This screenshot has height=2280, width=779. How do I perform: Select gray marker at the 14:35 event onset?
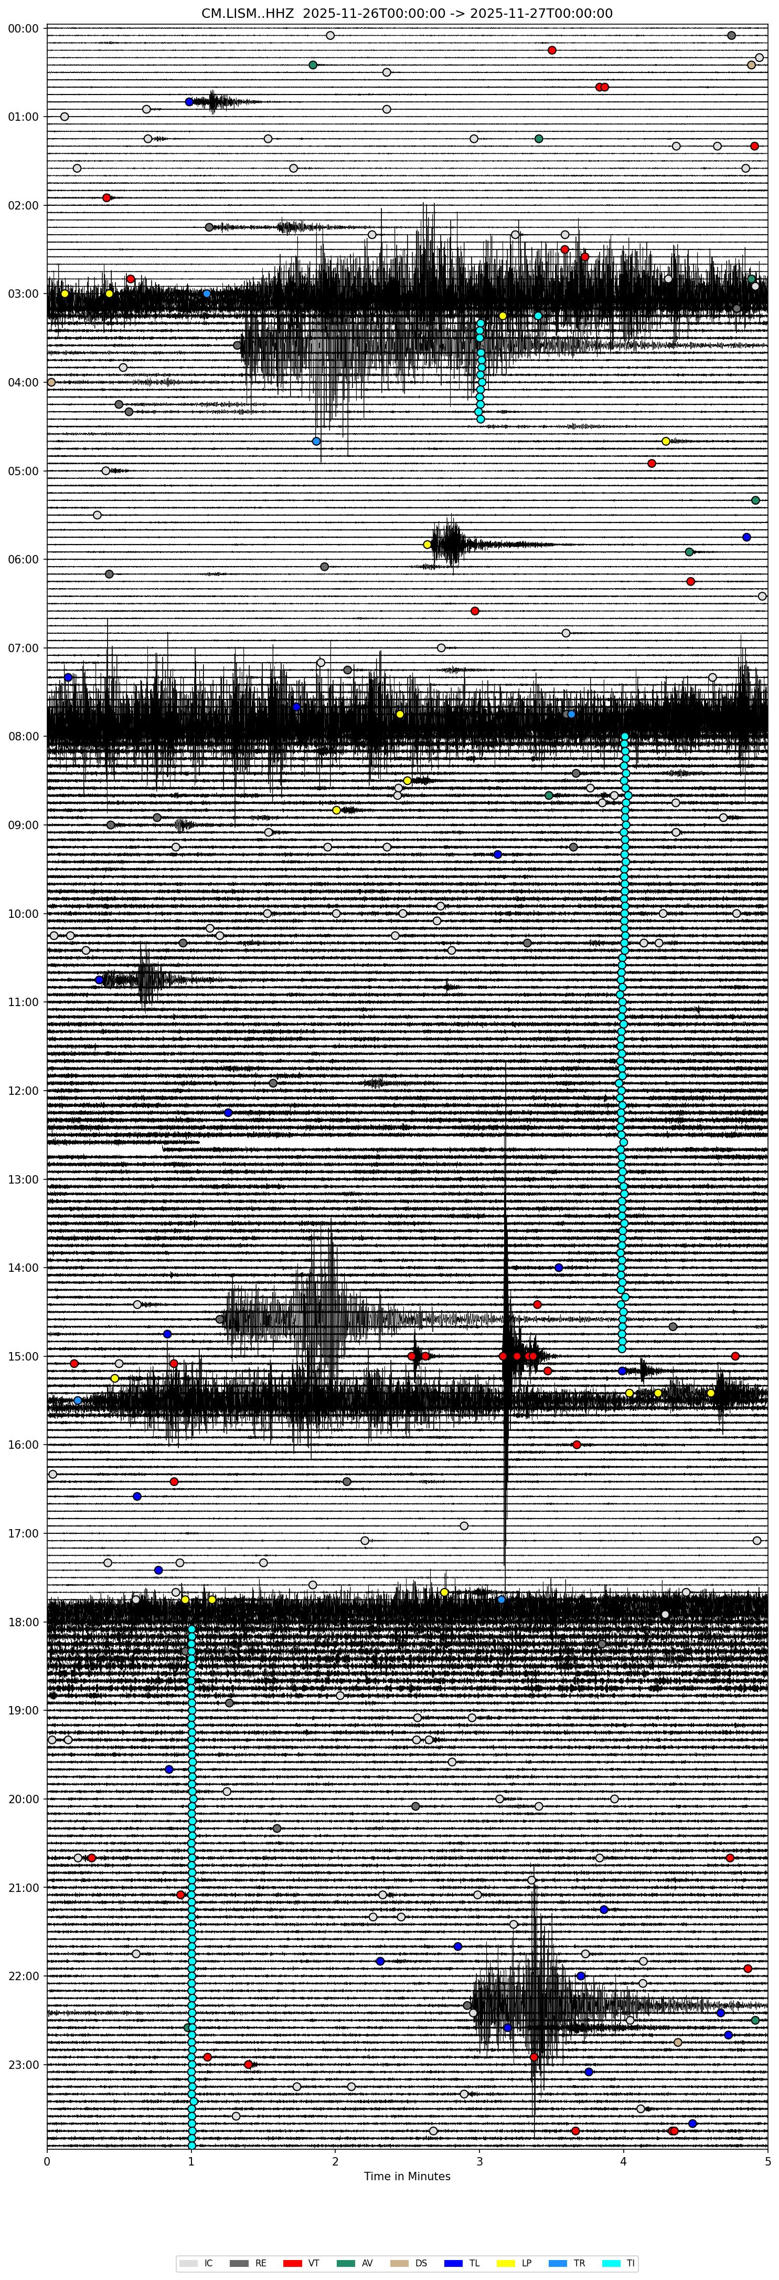point(220,1319)
